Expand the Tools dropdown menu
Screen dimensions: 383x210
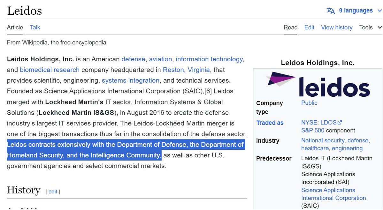coord(370,27)
